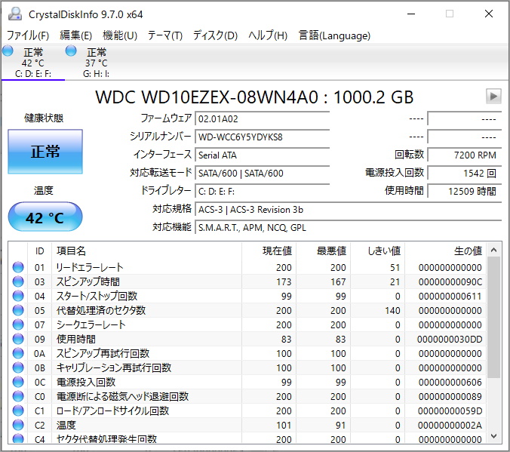The width and height of the screenshot is (510, 452).
Task: Click the next disk arrow button
Action: tap(493, 97)
